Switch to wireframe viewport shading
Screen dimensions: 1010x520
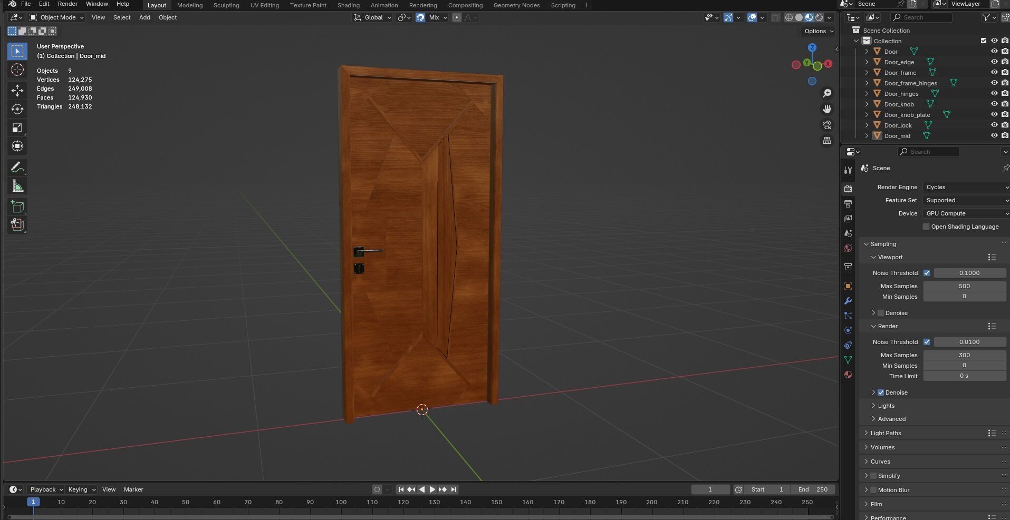[x=789, y=17]
